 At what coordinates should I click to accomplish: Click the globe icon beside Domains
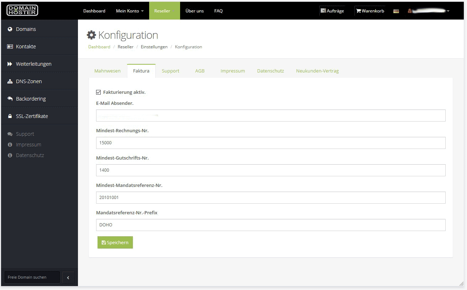[10, 29]
